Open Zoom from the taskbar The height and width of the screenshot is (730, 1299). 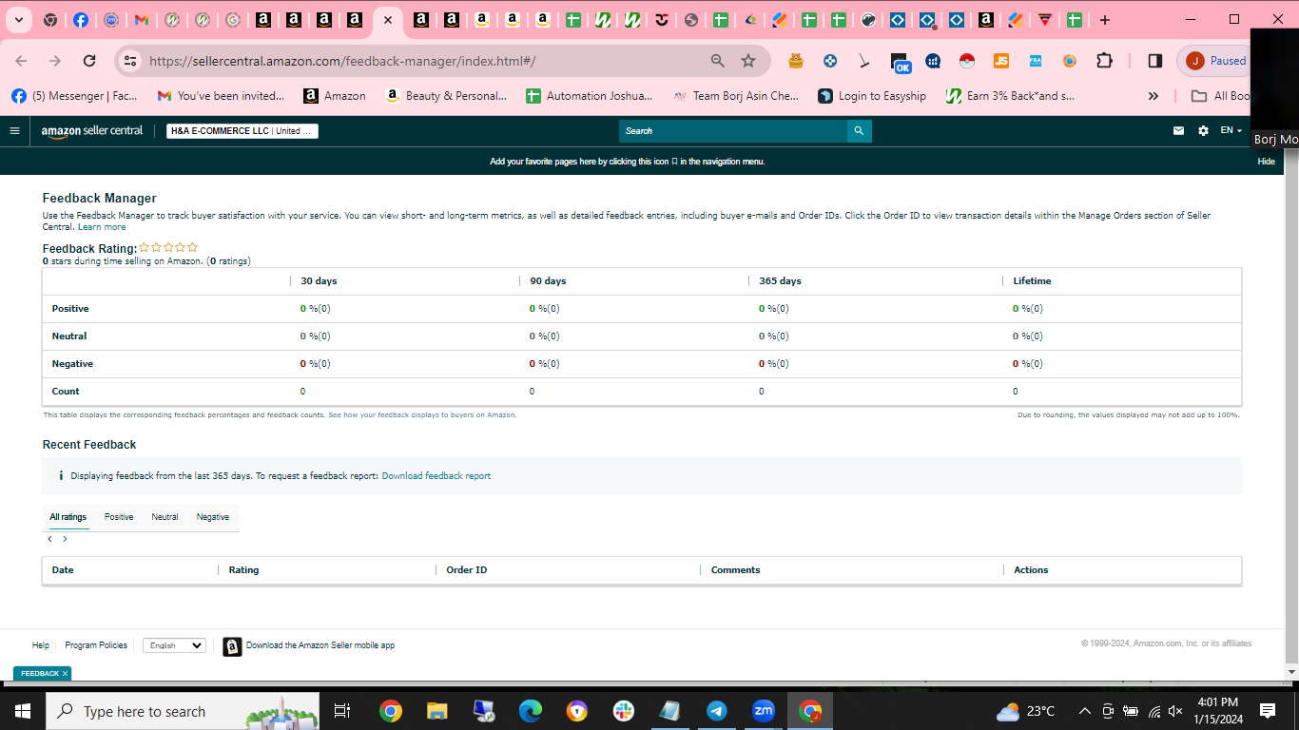[x=763, y=711]
